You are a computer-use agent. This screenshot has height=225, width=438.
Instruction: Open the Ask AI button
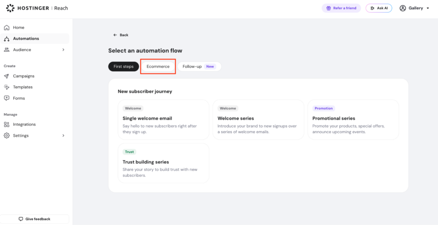[379, 8]
